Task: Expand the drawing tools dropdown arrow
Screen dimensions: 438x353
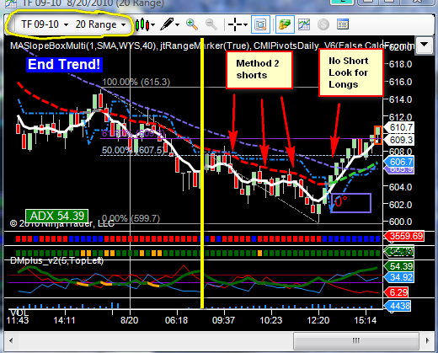Action: [178, 24]
